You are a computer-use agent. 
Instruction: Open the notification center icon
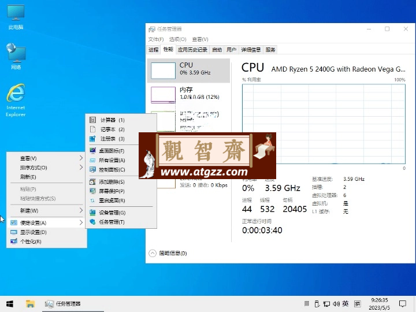[x=403, y=304]
